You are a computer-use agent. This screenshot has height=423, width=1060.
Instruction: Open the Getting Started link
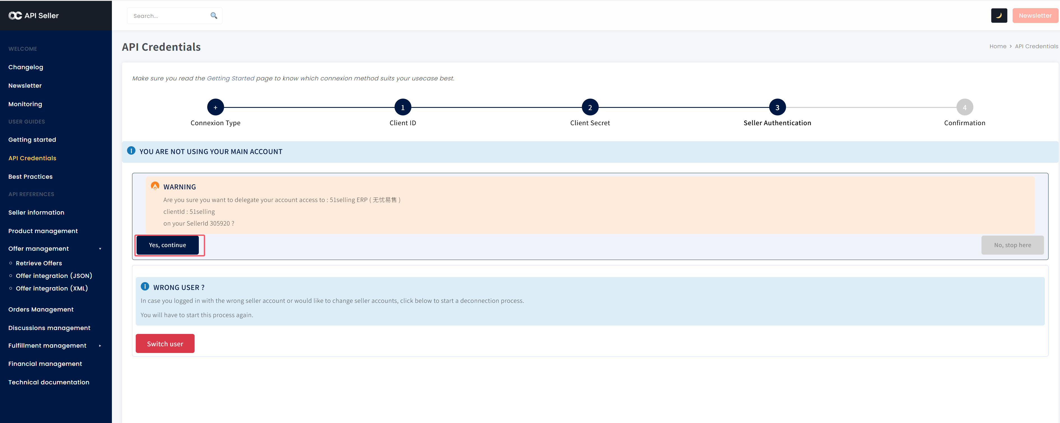coord(231,78)
